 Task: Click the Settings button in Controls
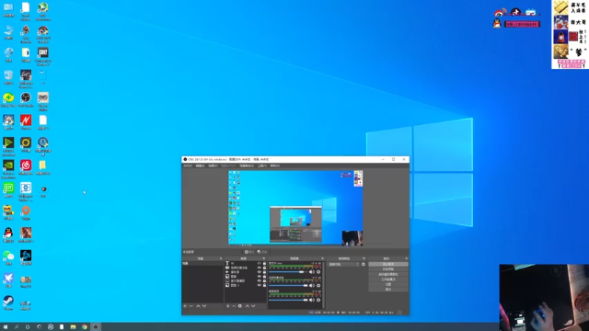click(x=388, y=284)
